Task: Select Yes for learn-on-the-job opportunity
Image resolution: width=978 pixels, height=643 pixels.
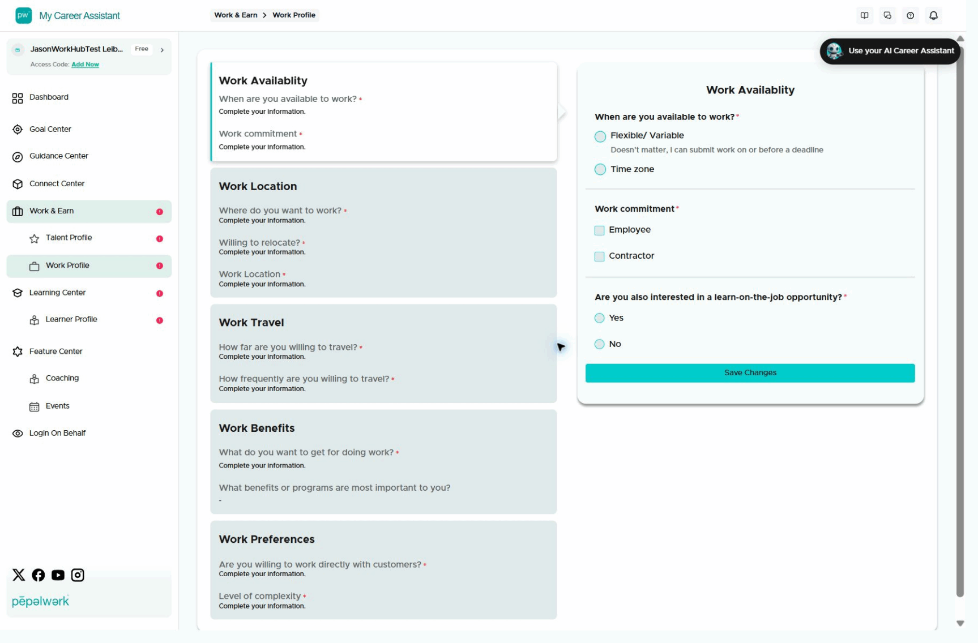Action: tap(600, 318)
